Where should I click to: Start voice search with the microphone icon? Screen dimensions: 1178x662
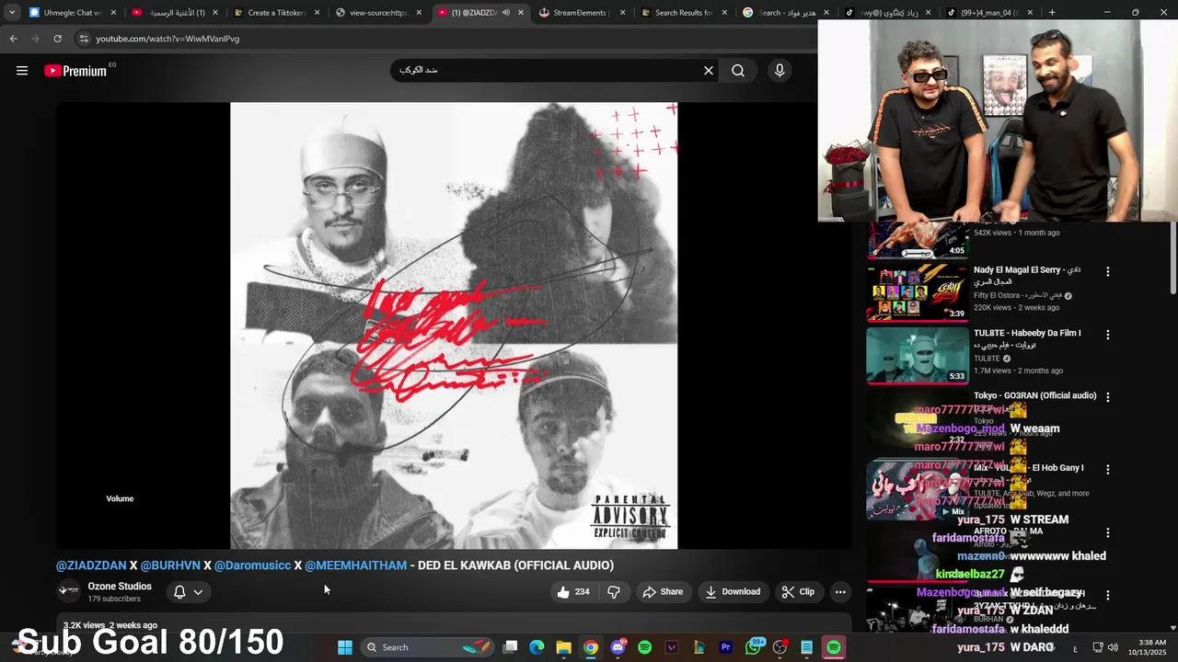tap(780, 71)
